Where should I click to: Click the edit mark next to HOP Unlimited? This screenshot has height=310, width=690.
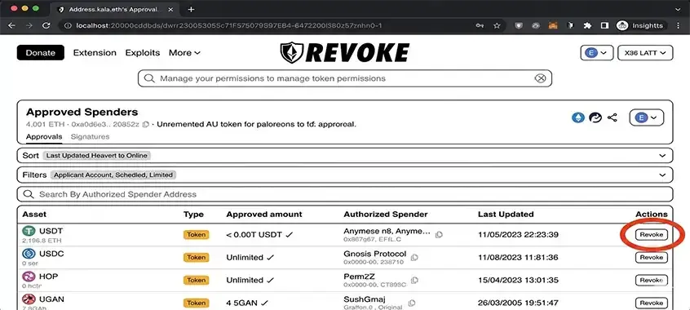pos(270,280)
